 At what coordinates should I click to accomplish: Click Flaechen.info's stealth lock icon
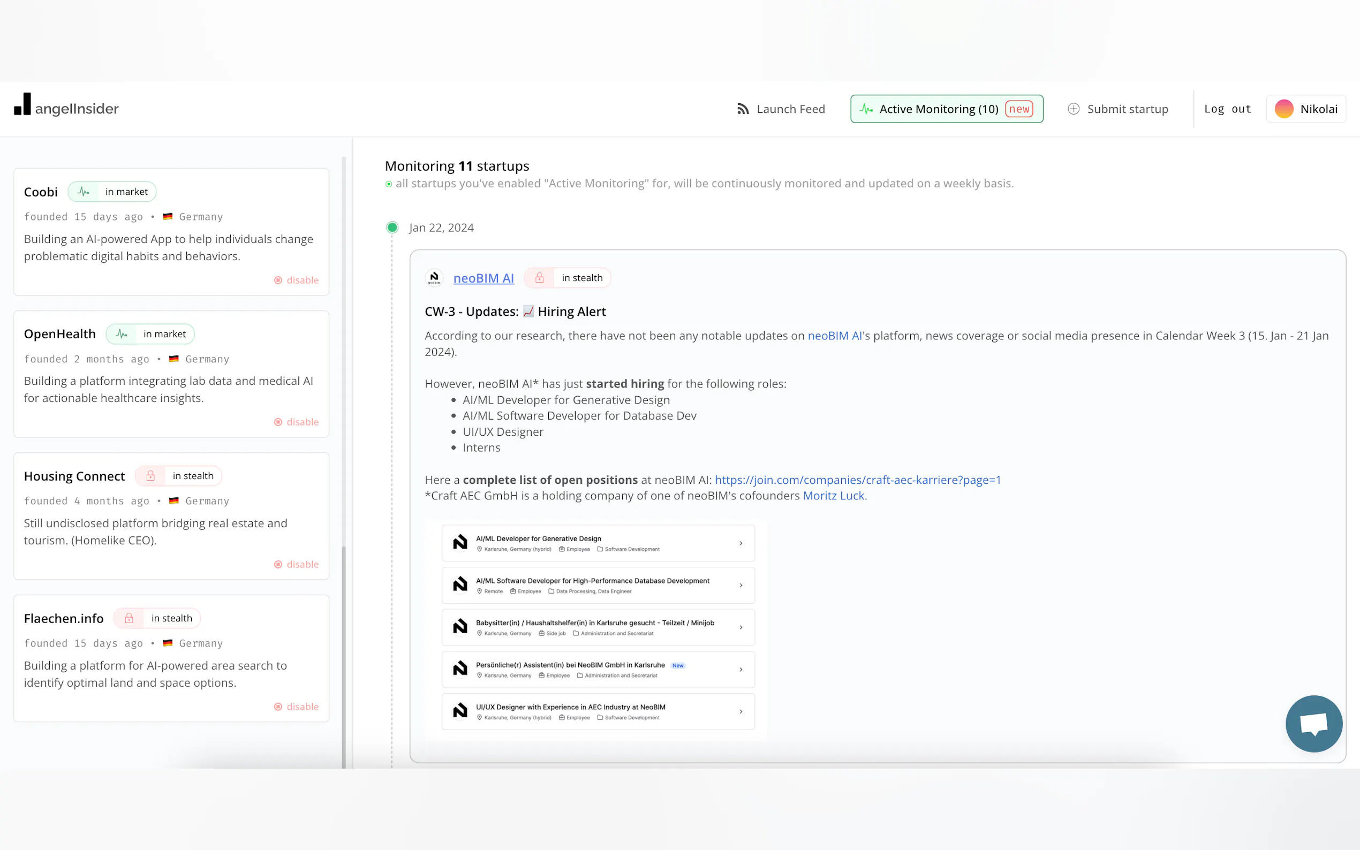(130, 618)
